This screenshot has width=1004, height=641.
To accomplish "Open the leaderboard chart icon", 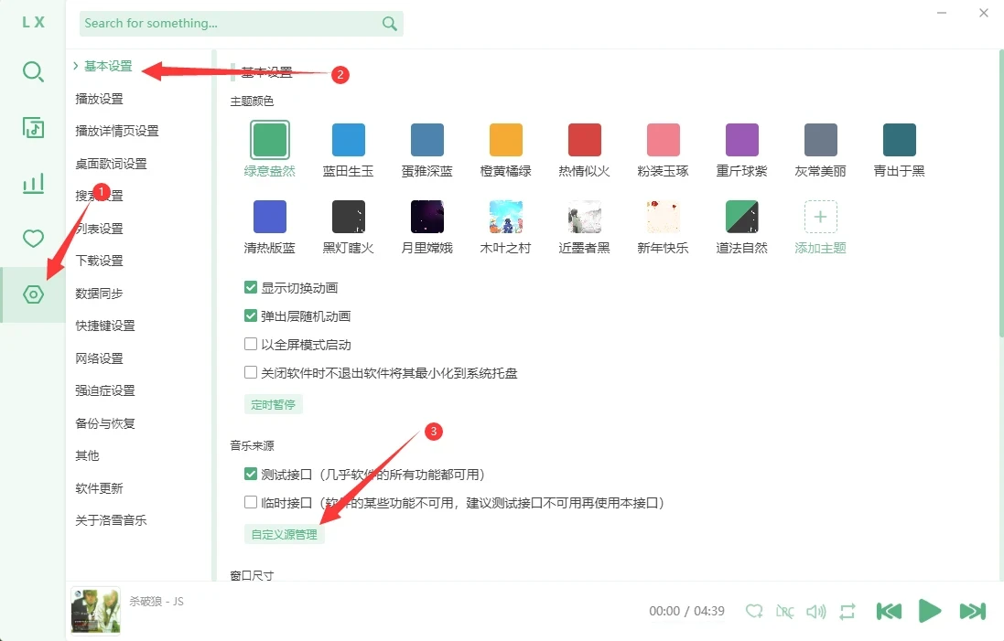I will coord(33,184).
